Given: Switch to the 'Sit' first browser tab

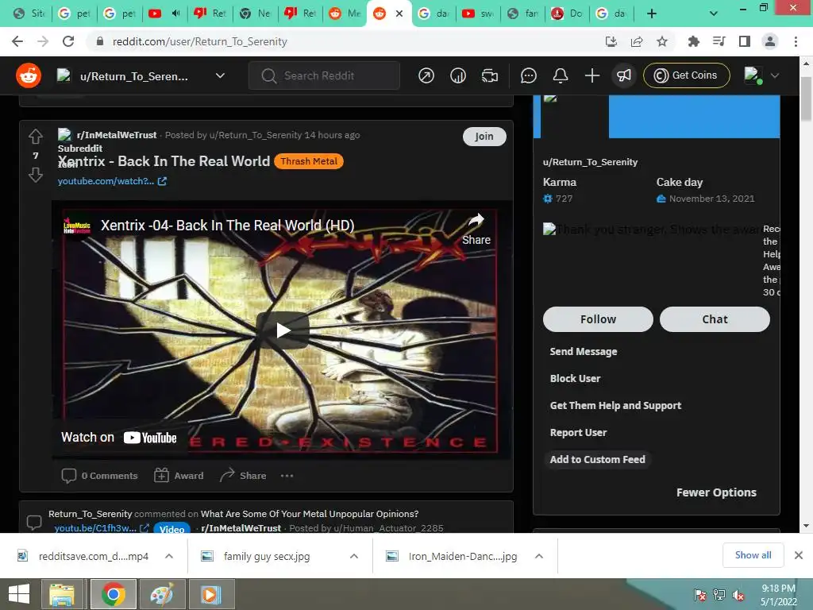Looking at the screenshot, I should (29, 14).
